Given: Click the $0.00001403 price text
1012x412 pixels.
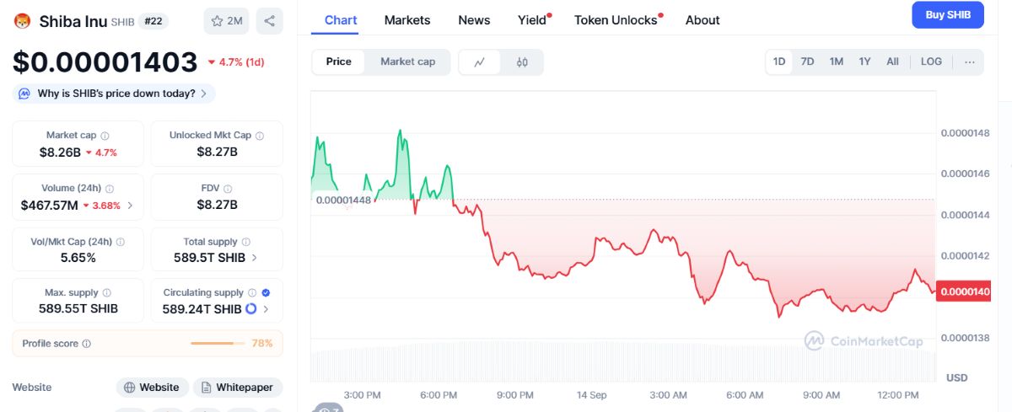Looking at the screenshot, I should pos(105,62).
